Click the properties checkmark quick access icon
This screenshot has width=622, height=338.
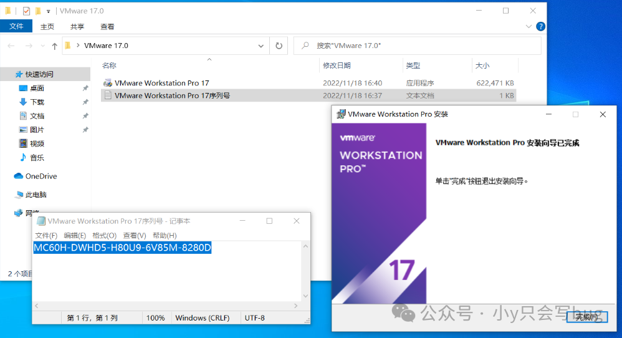(x=26, y=11)
